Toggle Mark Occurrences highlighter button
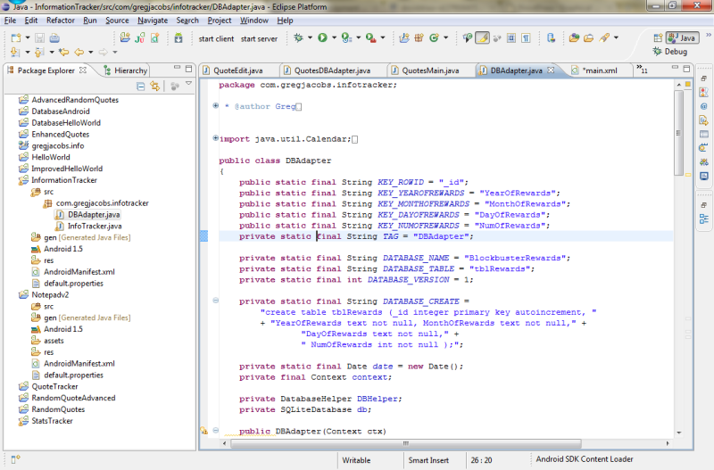This screenshot has width=714, height=470. click(x=482, y=38)
